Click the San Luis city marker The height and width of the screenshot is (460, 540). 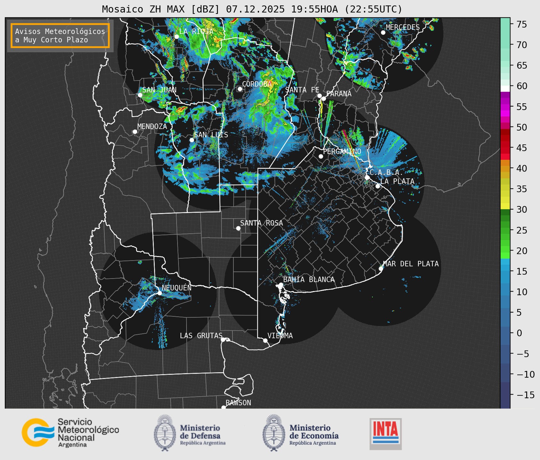tap(192, 140)
